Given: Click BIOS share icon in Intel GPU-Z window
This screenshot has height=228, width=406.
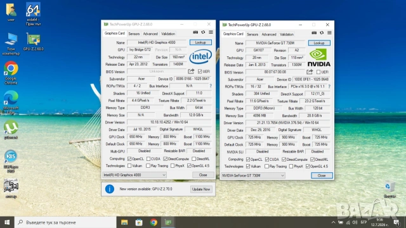Looking at the screenshot, I should point(191,72).
